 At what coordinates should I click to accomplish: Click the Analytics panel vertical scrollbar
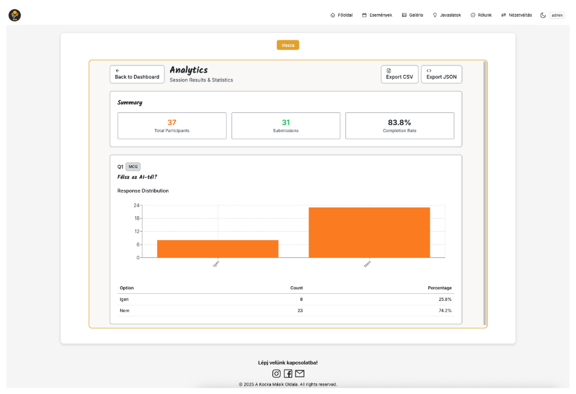[x=484, y=193]
